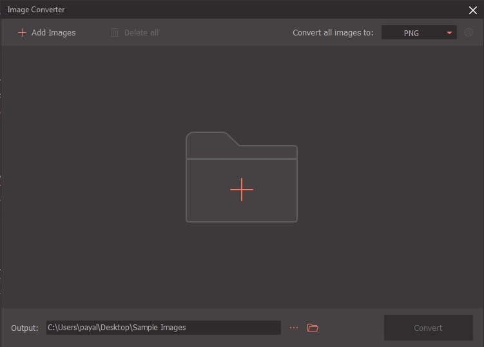Screen dimensions: 484x347
Task: Click the "Sample Images" text in the output path
Action: [159, 328]
